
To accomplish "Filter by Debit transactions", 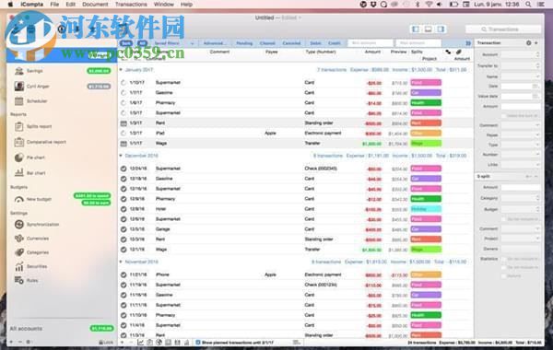I will [315, 43].
